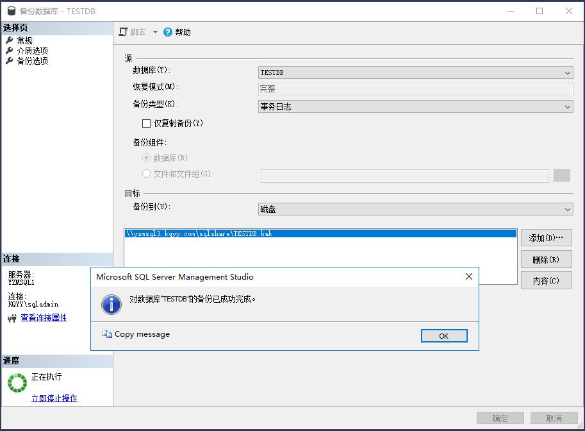Click the blue help question mark icon
Viewport: 585px width, 431px height.
tap(168, 32)
